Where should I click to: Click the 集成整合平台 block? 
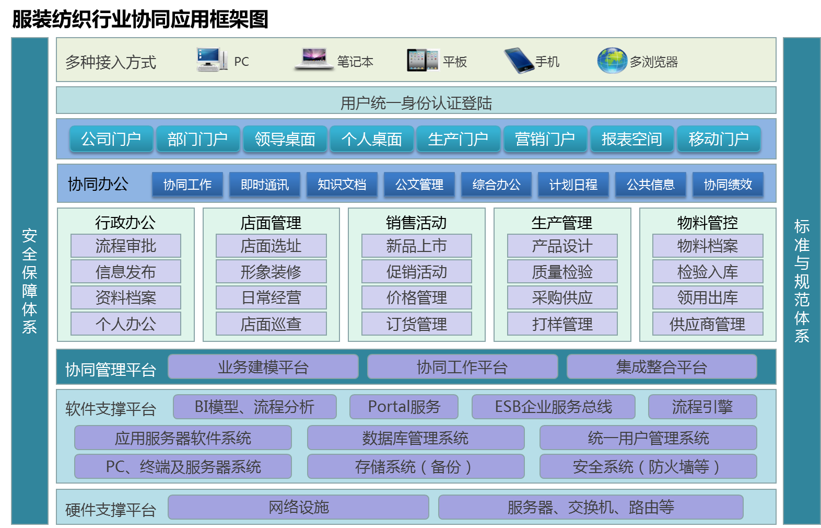(662, 366)
